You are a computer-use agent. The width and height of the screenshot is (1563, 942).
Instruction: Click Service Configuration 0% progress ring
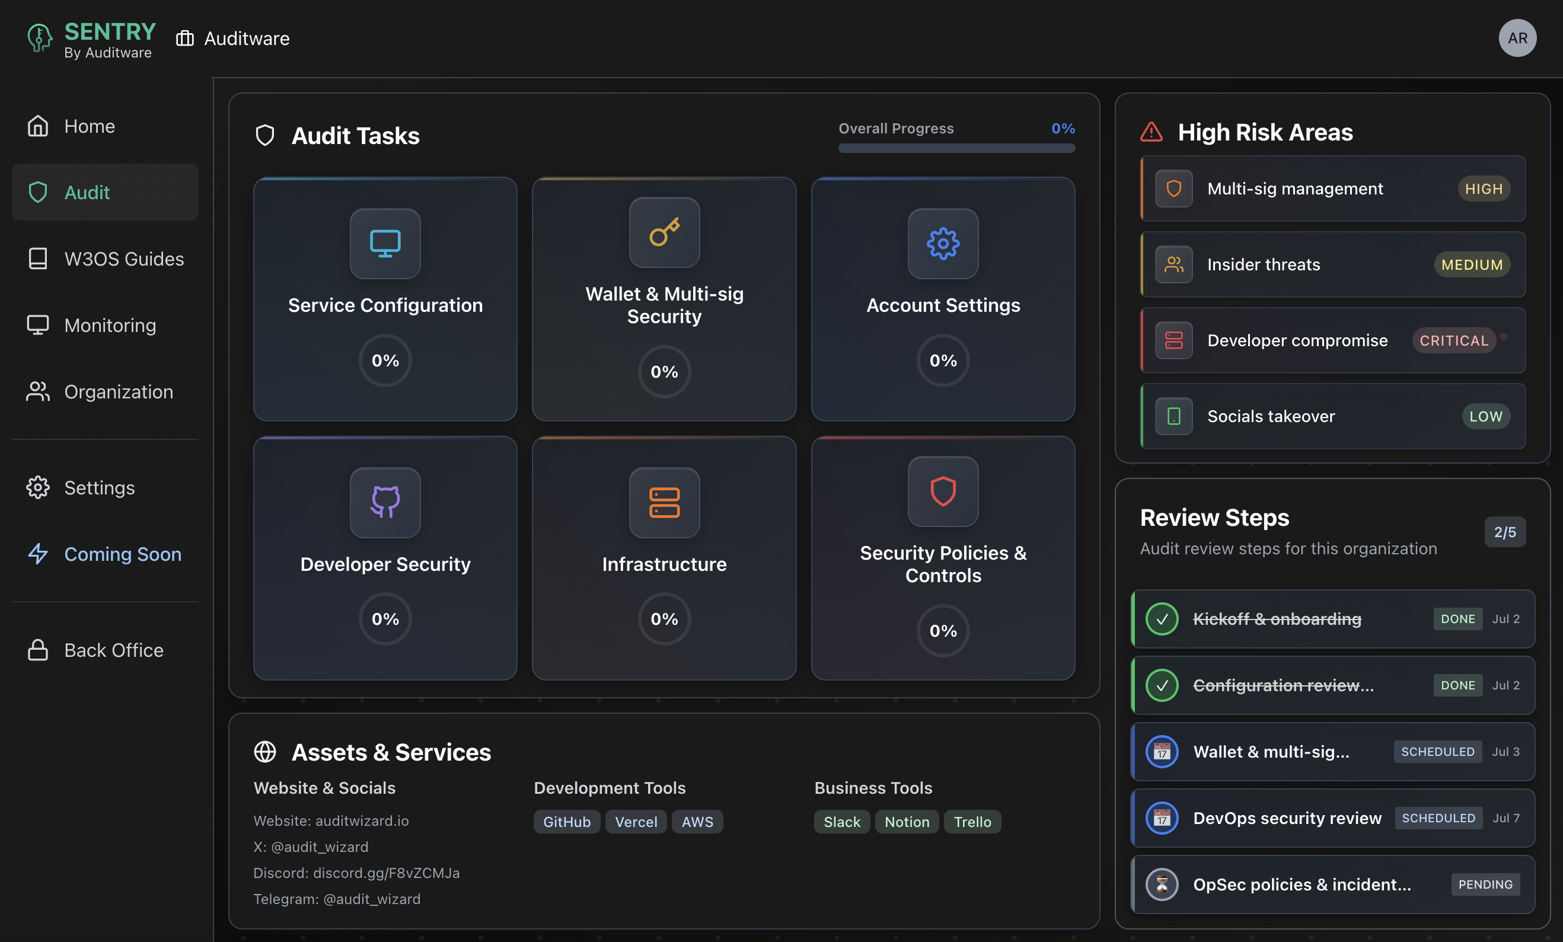tap(385, 360)
